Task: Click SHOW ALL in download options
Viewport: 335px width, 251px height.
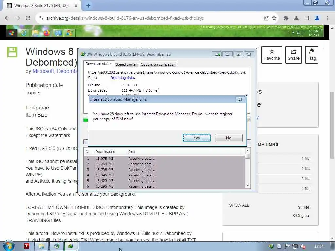Action: pyautogui.click(x=239, y=205)
